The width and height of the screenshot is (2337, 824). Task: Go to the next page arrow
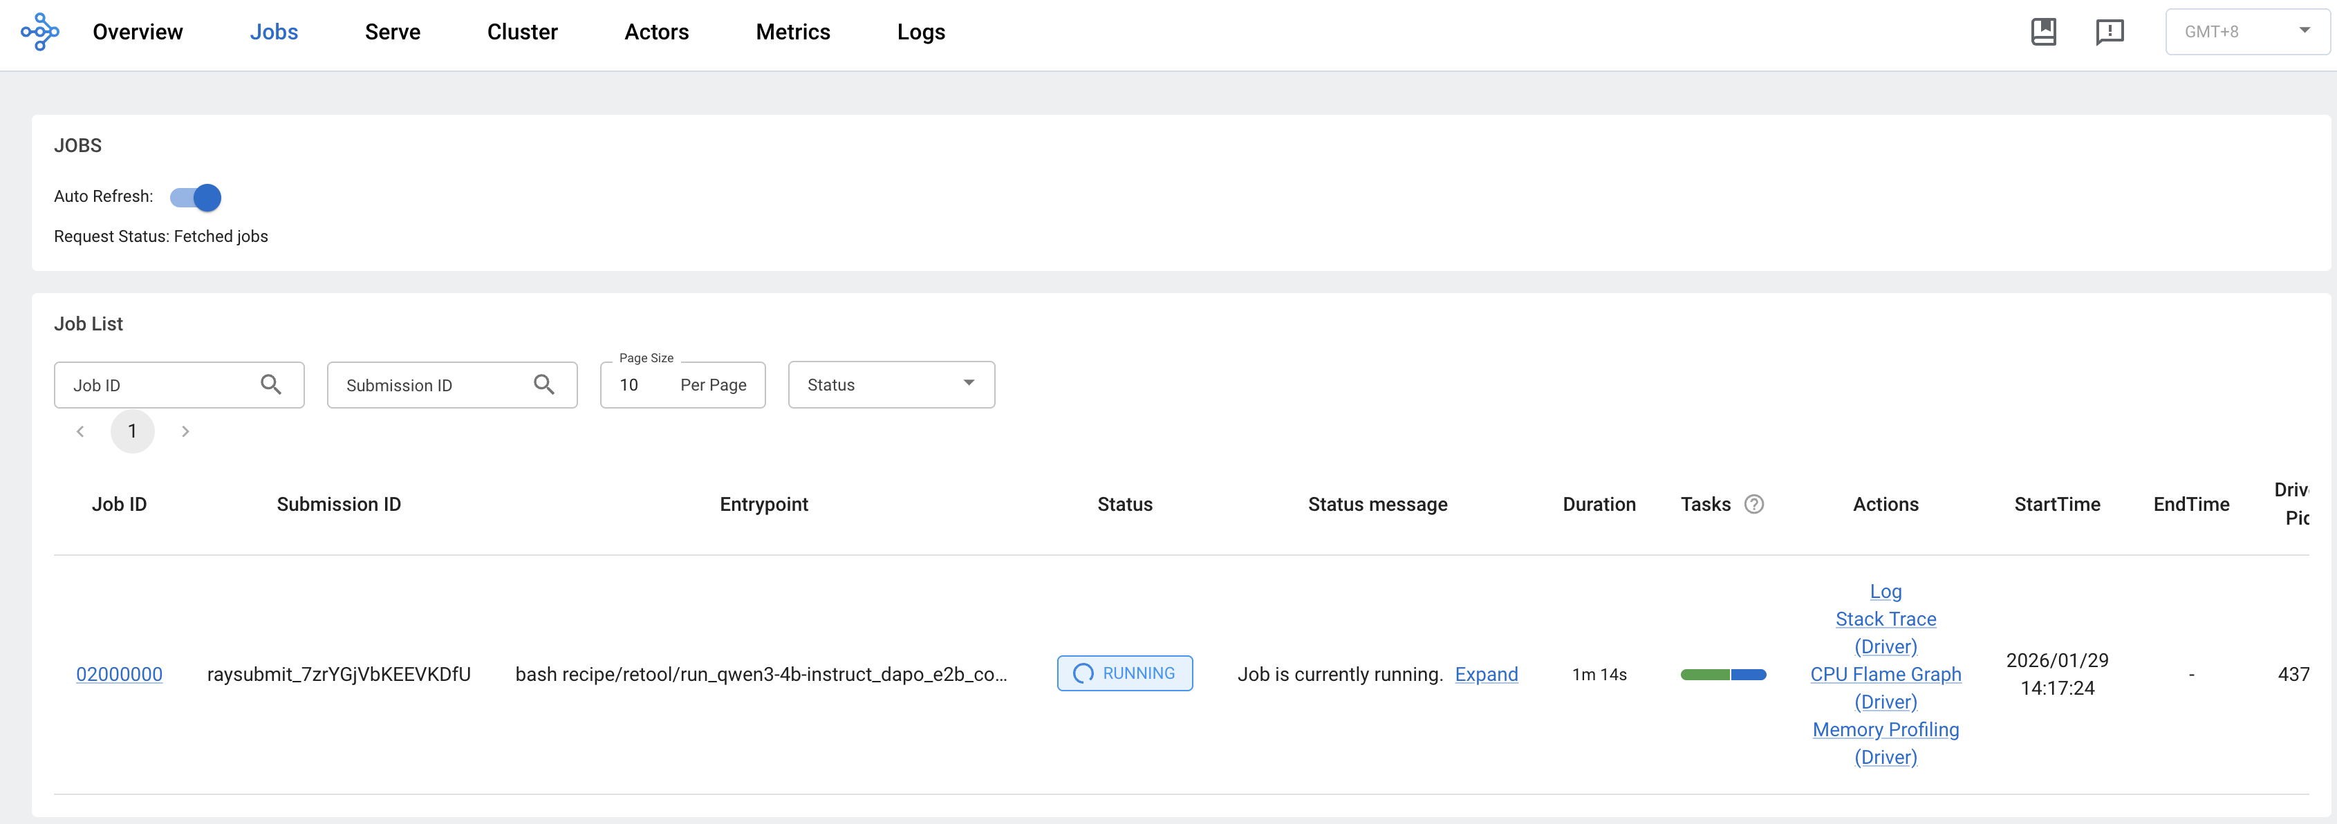click(185, 431)
